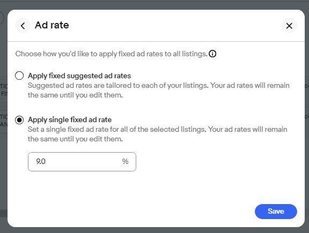The height and width of the screenshot is (233, 309).
Task: Close the Ad rate dialog with X
Action: point(289,26)
